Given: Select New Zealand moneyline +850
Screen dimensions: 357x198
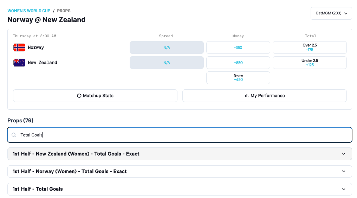Looking at the screenshot, I should coord(238,63).
